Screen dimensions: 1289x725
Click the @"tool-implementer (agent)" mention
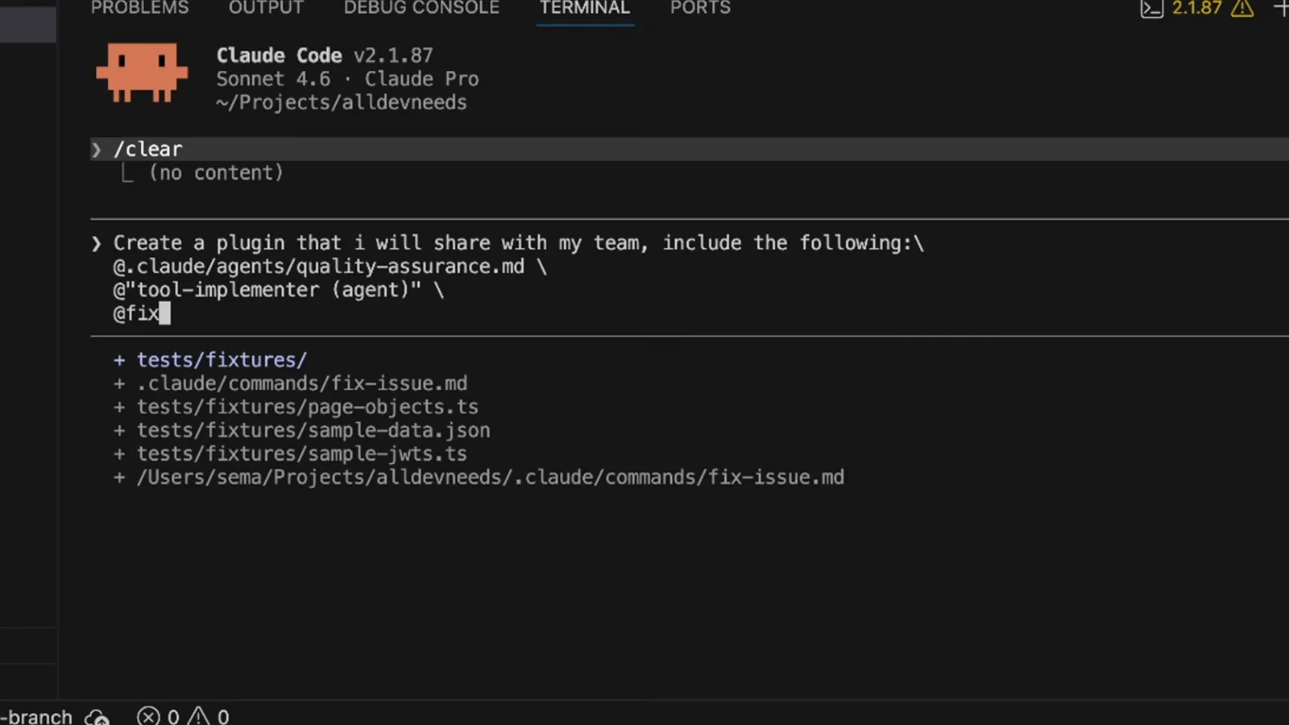(267, 290)
